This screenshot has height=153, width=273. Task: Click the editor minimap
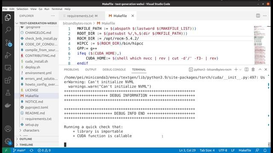tap(260, 45)
